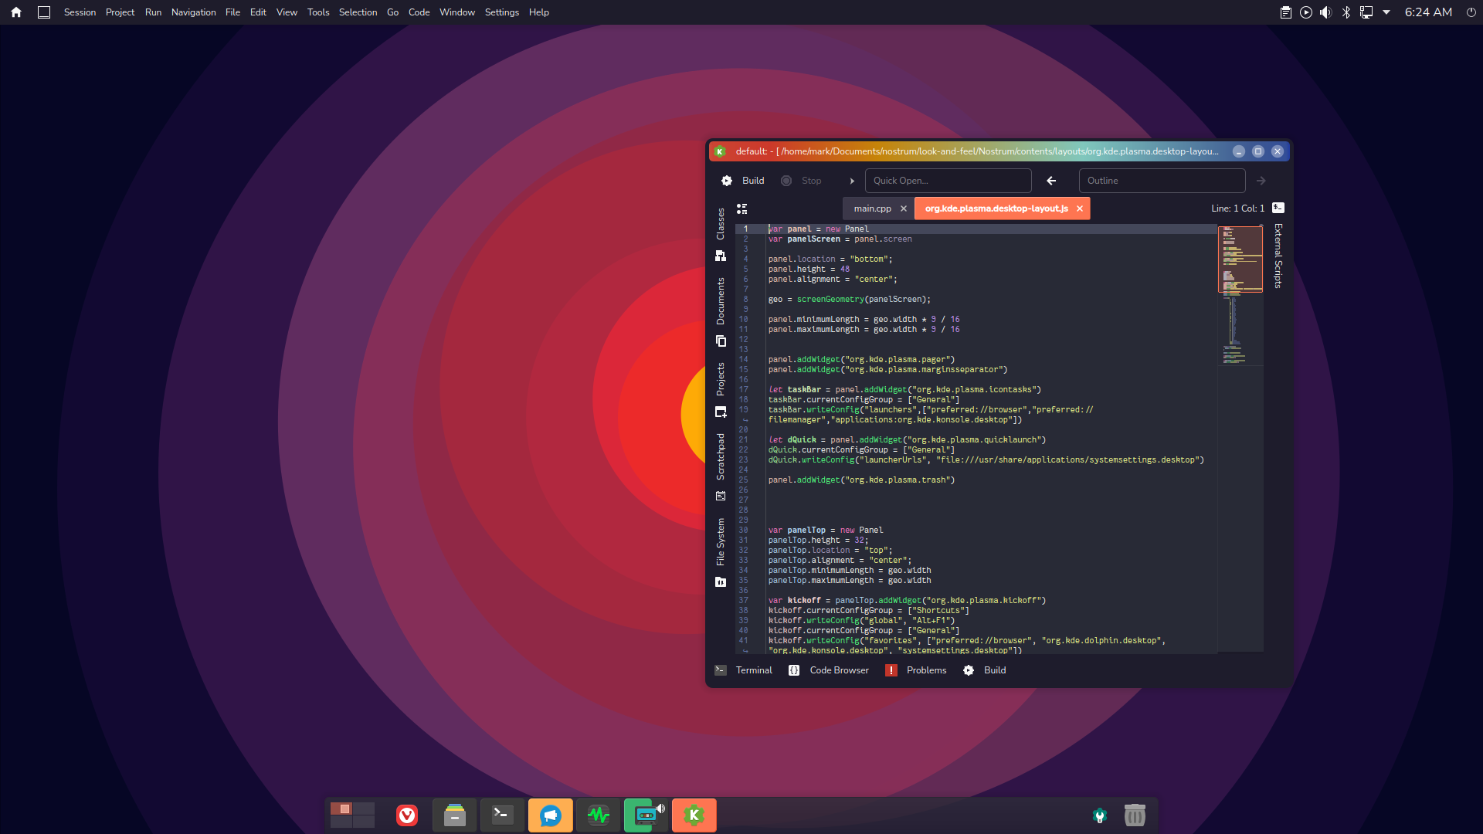Viewport: 1483px width, 834px height.
Task: Mute audio via the volume tray icon
Action: point(1325,12)
